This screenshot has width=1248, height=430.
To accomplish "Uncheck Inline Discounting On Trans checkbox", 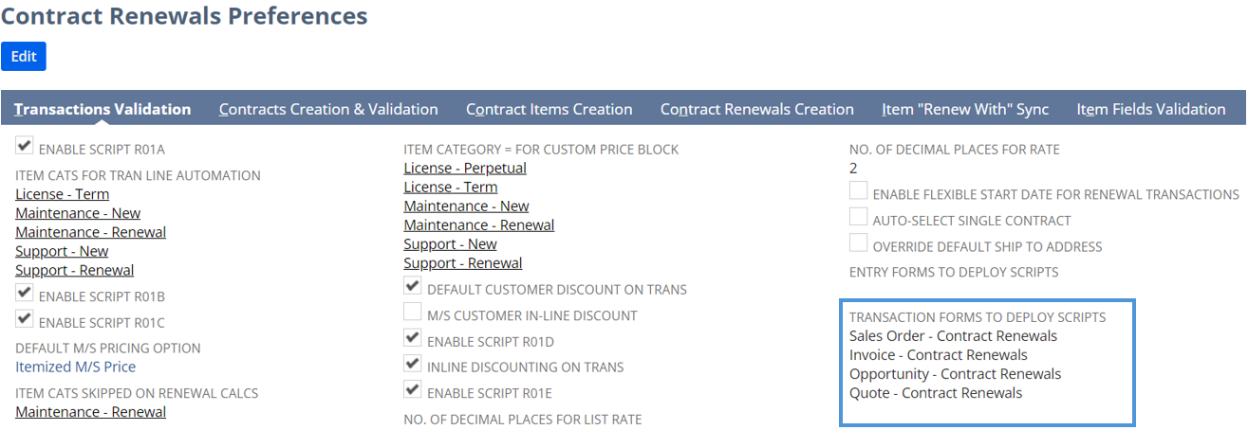I will point(413,363).
